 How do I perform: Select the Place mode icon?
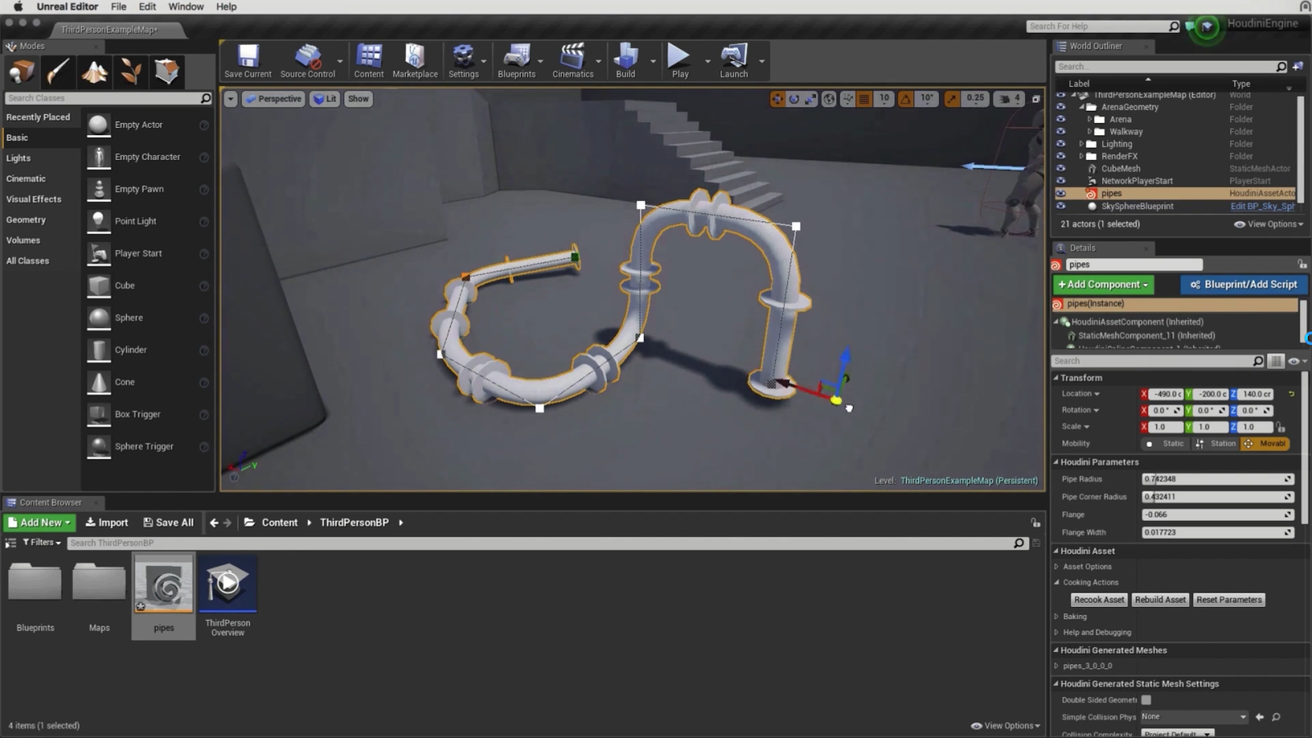point(22,72)
